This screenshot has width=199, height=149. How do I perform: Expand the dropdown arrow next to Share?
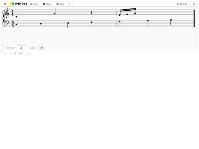(x=69, y=4)
